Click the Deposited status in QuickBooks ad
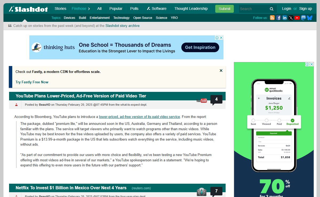The image size is (320, 197). point(293,122)
